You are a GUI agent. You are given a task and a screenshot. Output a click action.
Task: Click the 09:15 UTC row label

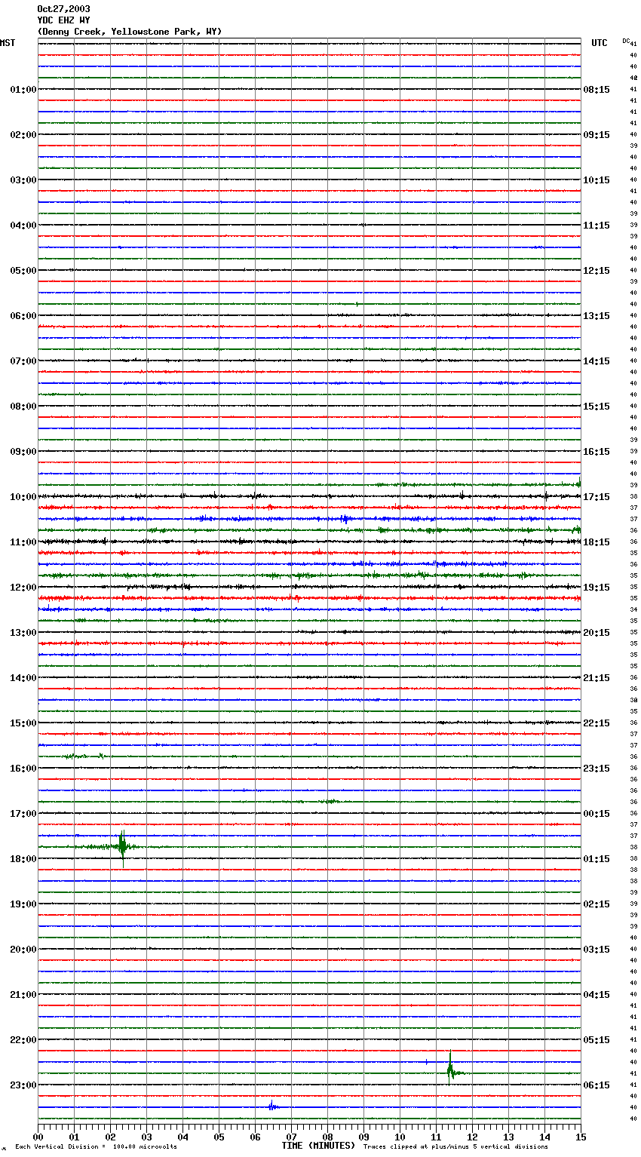597,135
